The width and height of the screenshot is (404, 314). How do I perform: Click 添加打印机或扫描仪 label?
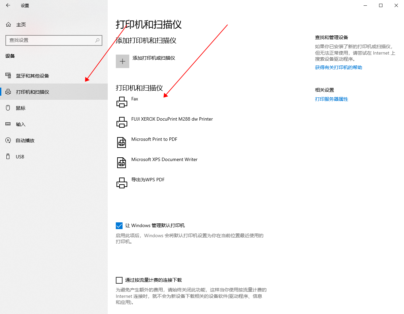(154, 58)
